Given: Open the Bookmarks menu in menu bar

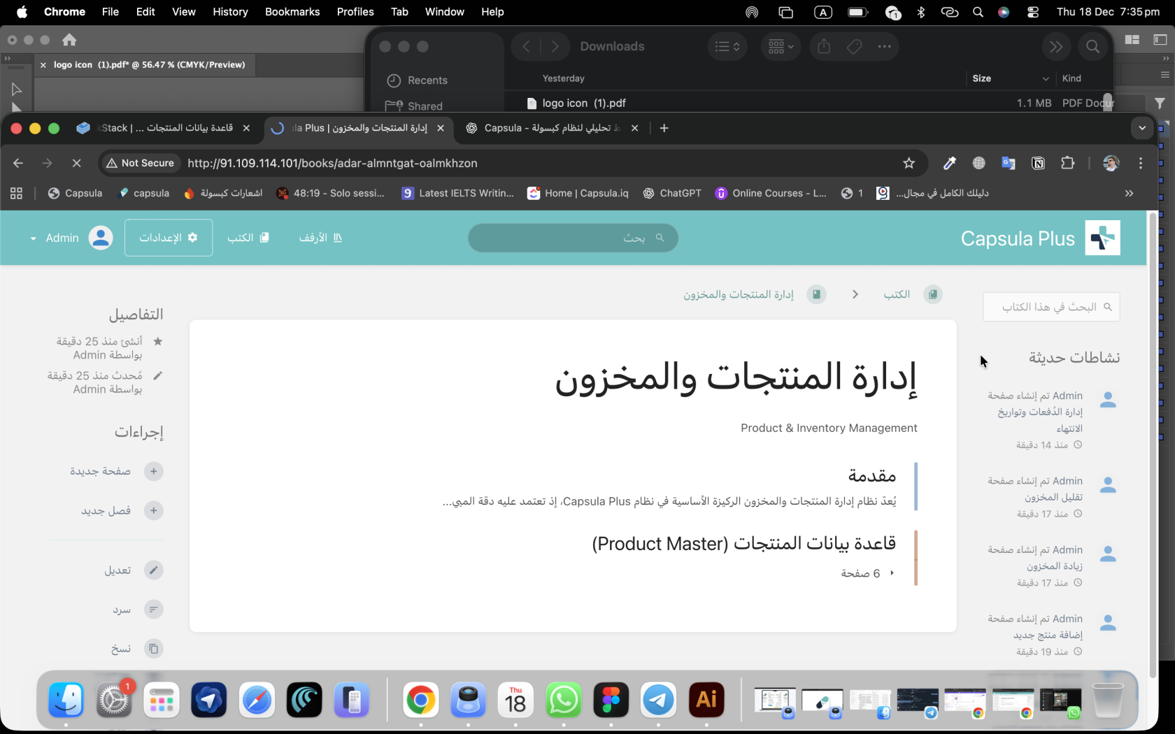Looking at the screenshot, I should (292, 12).
